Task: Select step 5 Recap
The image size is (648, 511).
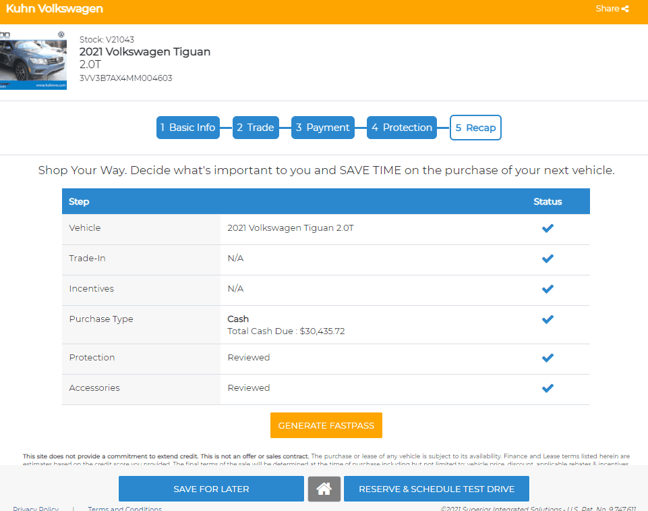Action: pos(475,128)
